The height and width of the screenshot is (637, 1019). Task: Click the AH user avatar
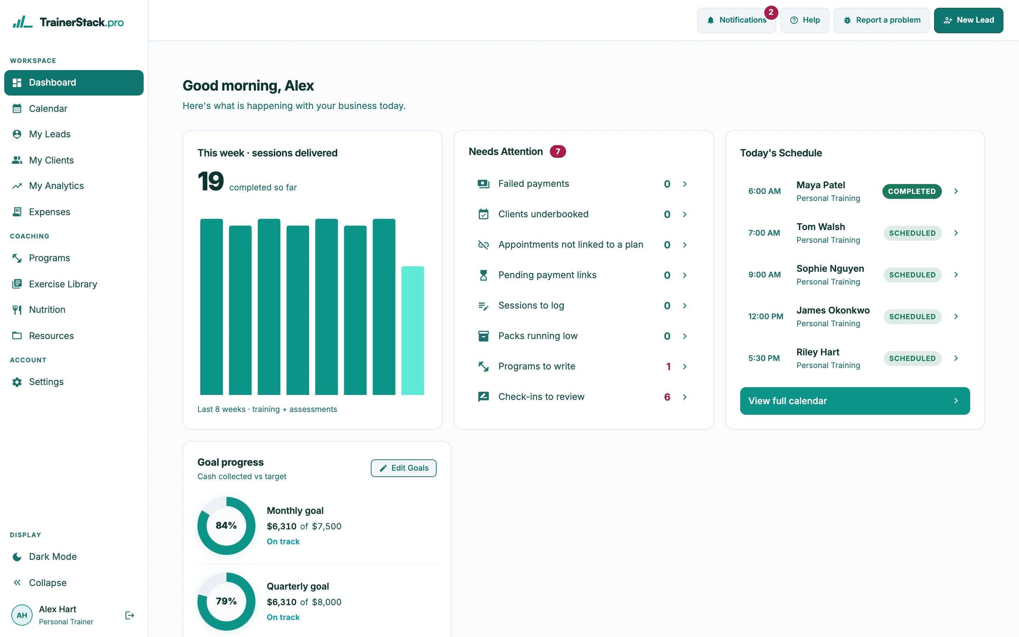[x=22, y=615]
